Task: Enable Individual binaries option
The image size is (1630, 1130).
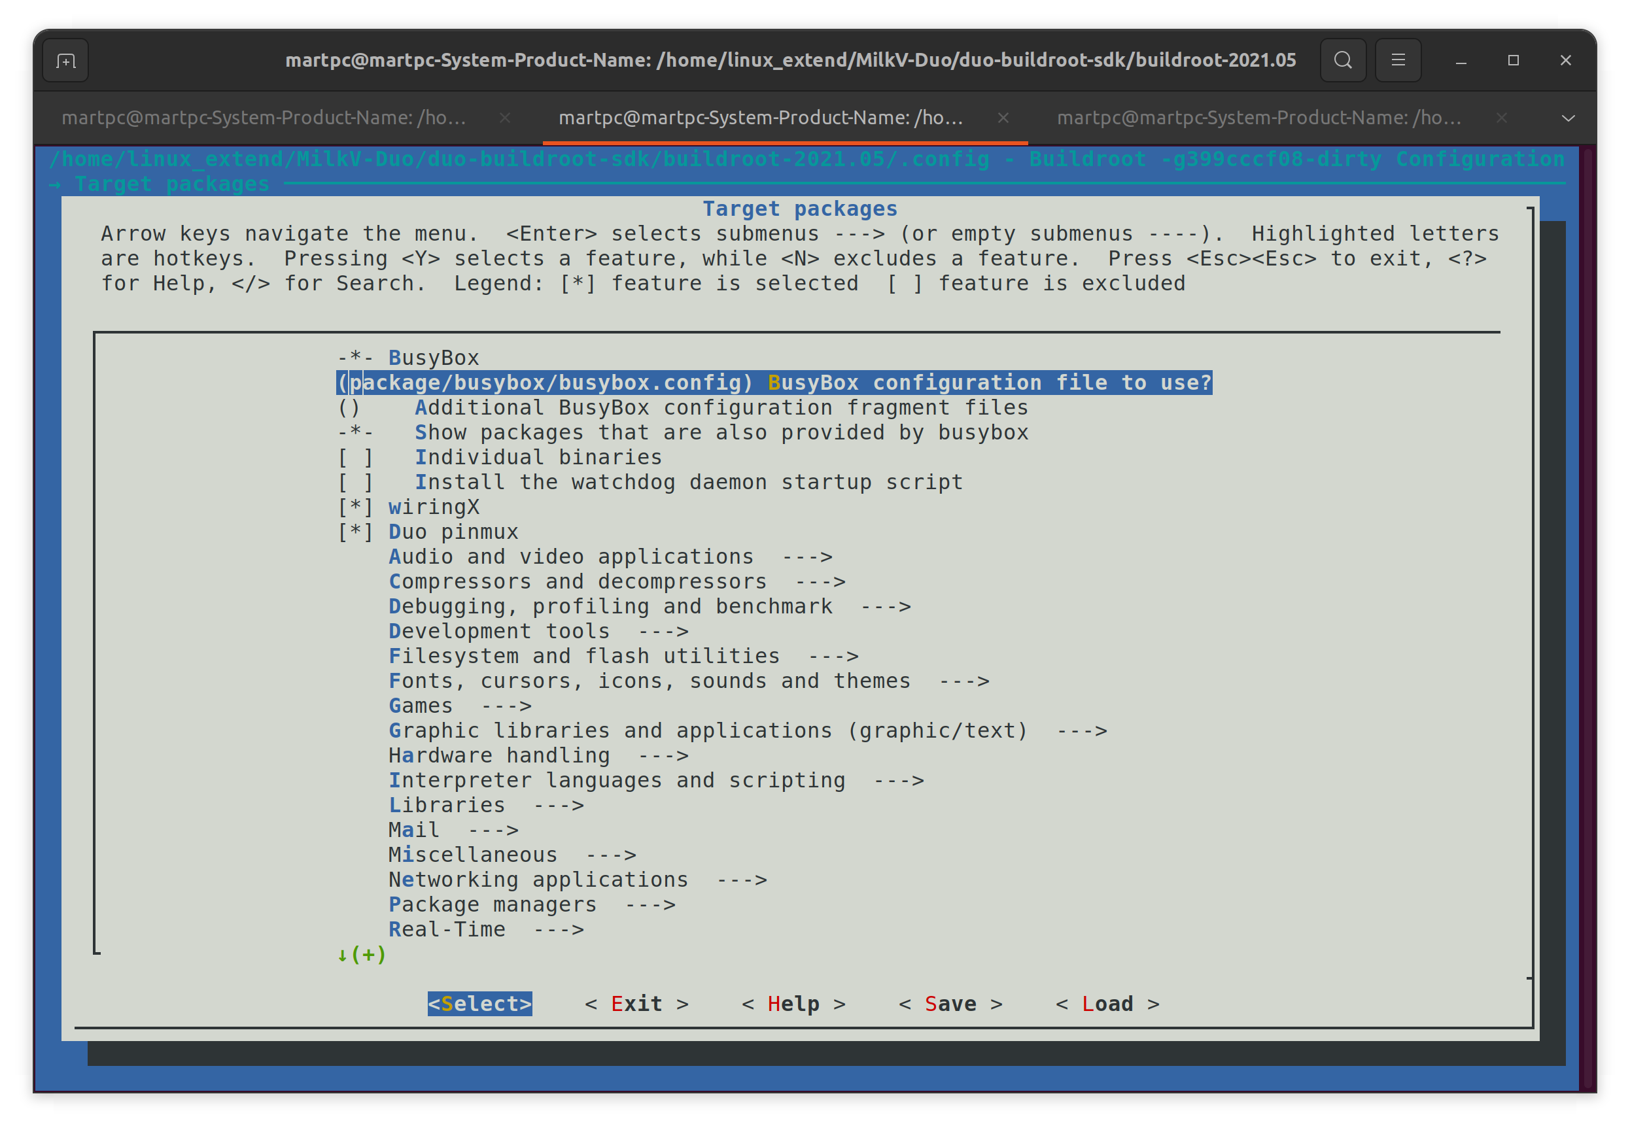Action: (x=355, y=457)
